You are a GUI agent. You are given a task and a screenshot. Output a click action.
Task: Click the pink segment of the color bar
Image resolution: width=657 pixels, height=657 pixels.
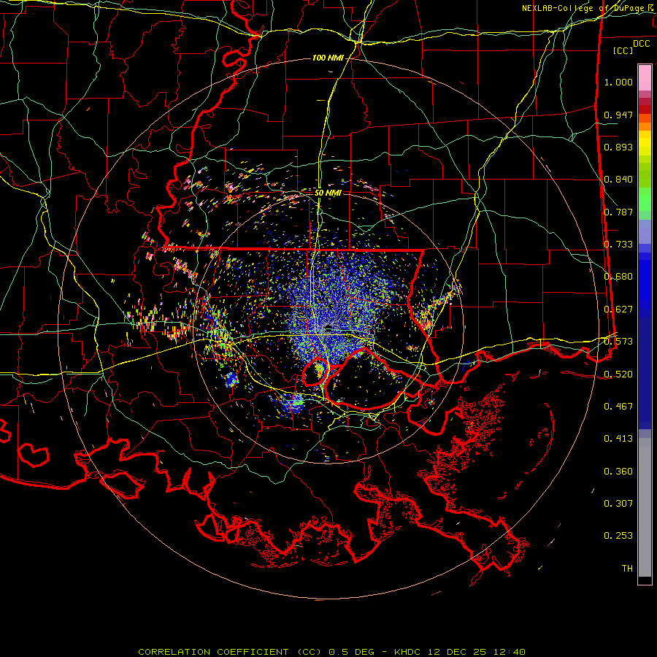coord(645,78)
